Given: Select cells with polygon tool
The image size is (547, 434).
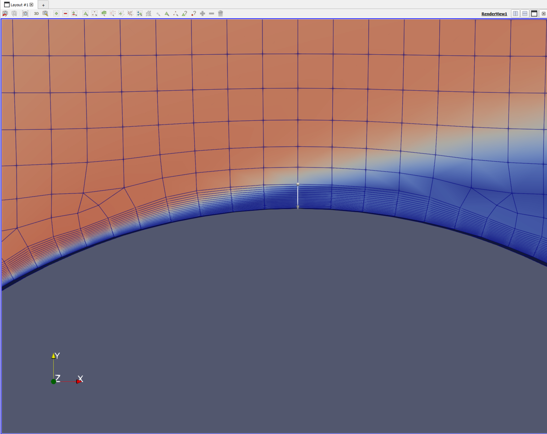Looking at the screenshot, I should pyautogui.click(x=121, y=14).
